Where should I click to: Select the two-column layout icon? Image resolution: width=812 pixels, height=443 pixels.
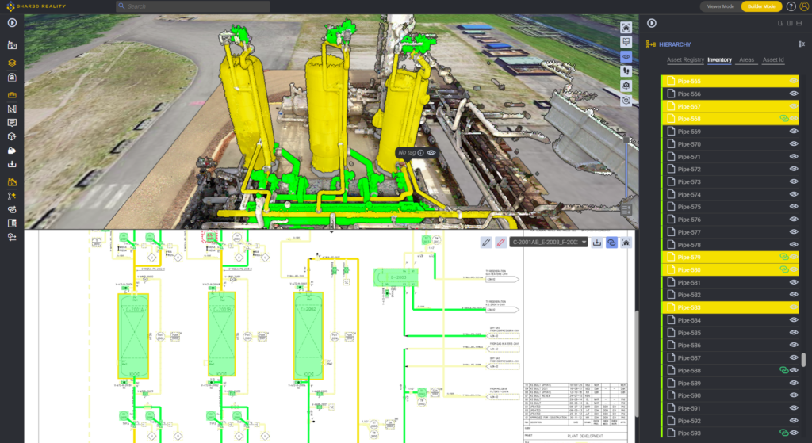click(790, 23)
